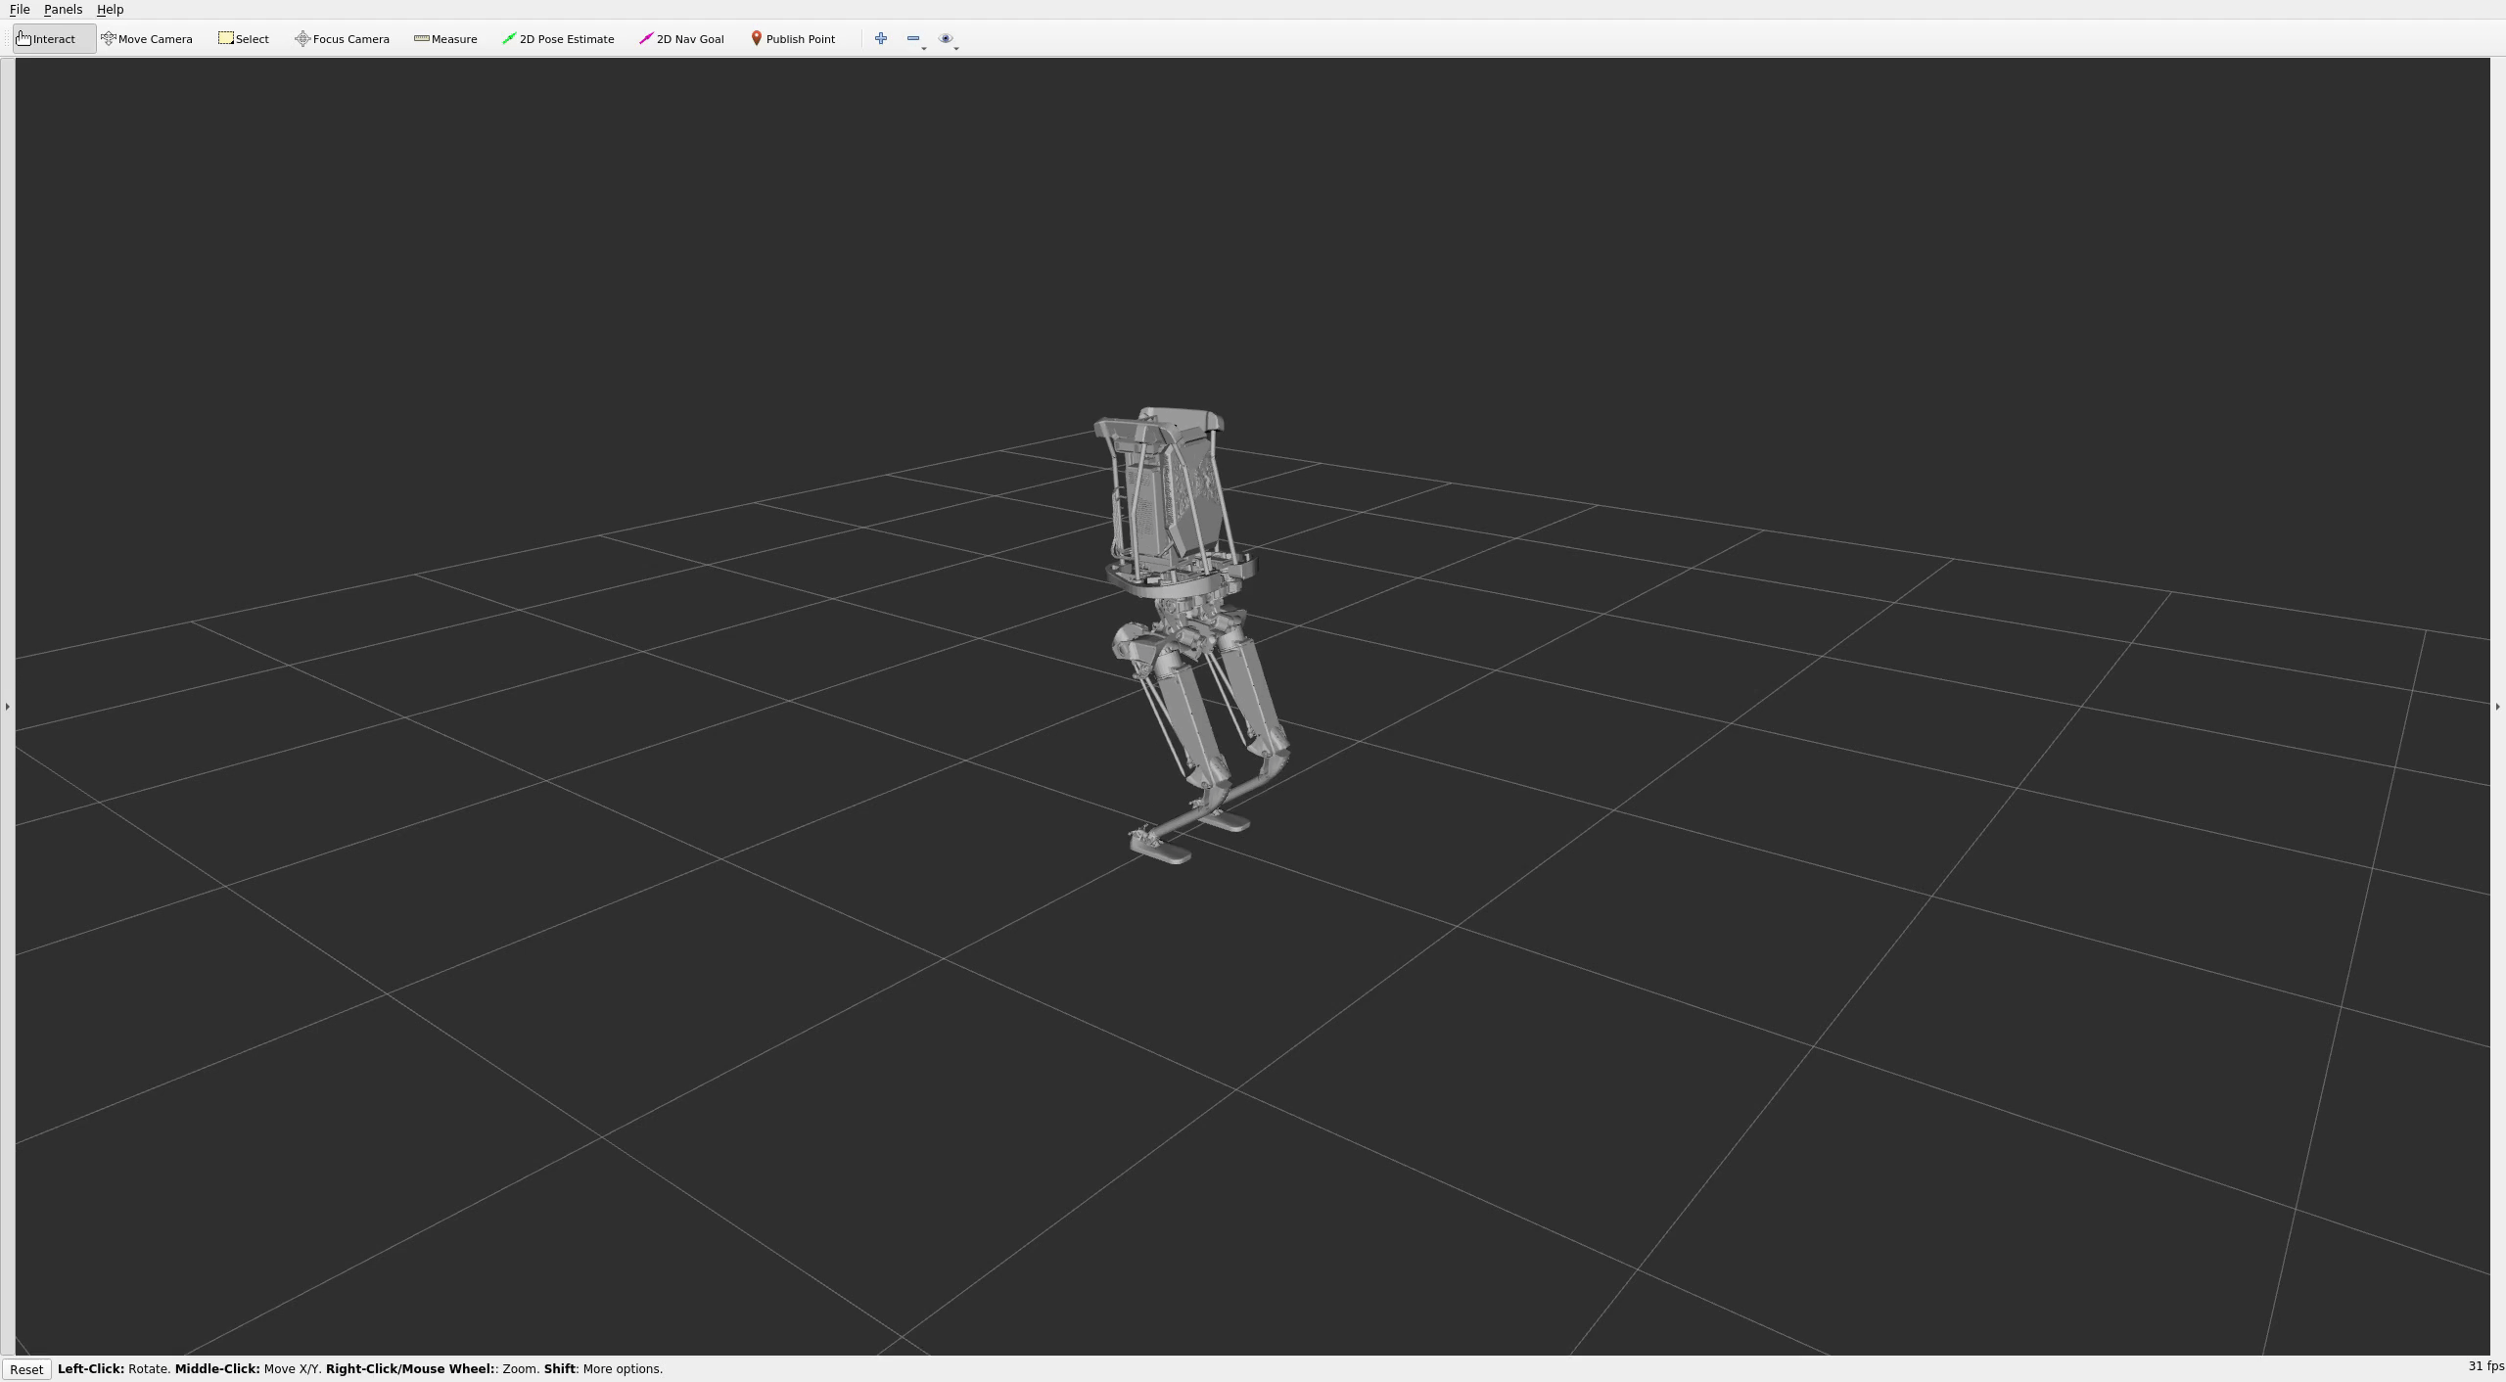Expand the collapsed left side panel
This screenshot has width=2506, height=1382.
7,706
